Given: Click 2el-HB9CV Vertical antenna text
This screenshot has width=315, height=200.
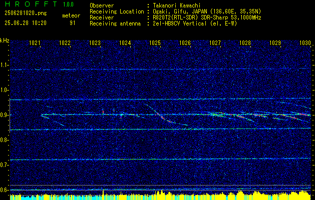Looking at the screenshot, I should pos(194,23).
